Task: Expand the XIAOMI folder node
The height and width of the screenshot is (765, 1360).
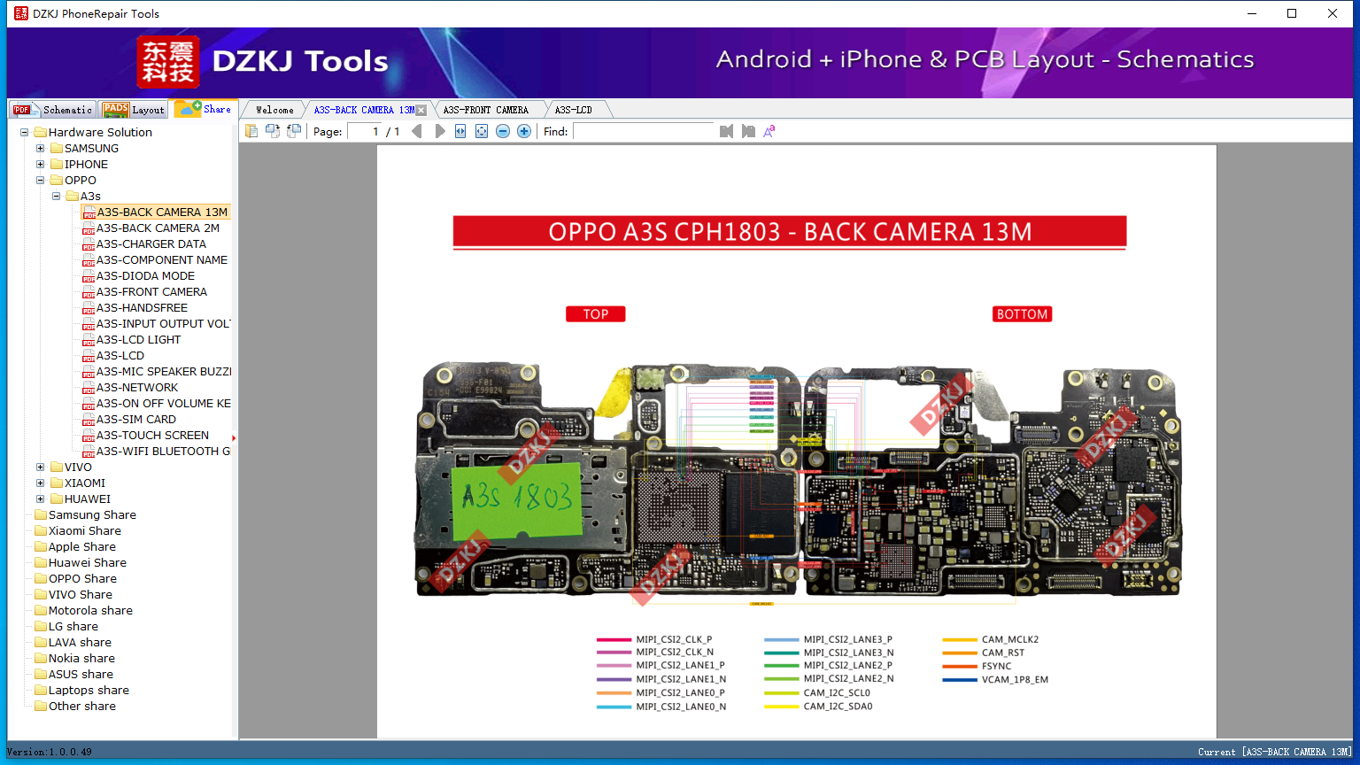Action: click(40, 483)
